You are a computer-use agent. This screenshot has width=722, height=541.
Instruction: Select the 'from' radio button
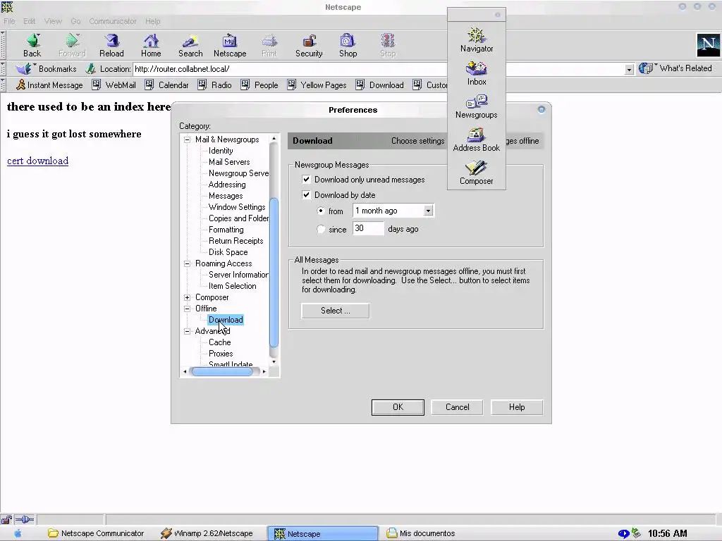321,211
